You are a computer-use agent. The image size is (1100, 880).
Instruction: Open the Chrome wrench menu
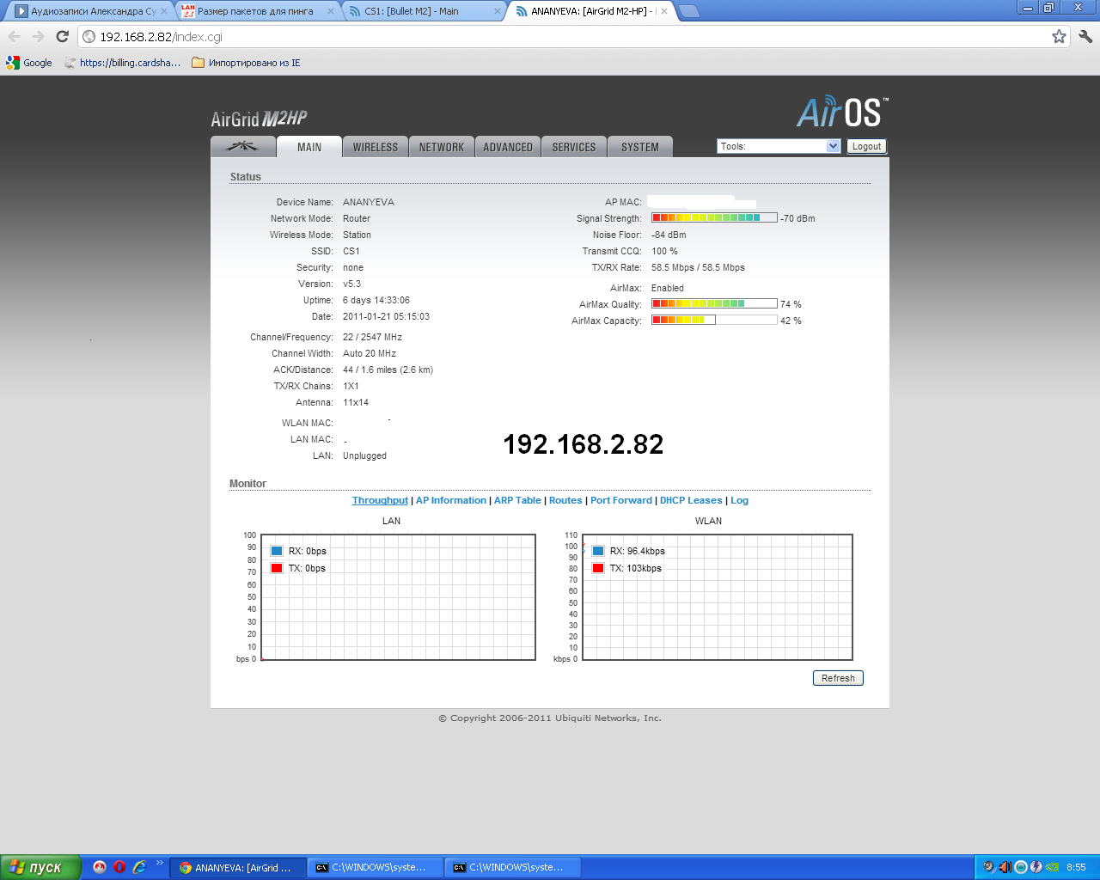click(x=1085, y=36)
